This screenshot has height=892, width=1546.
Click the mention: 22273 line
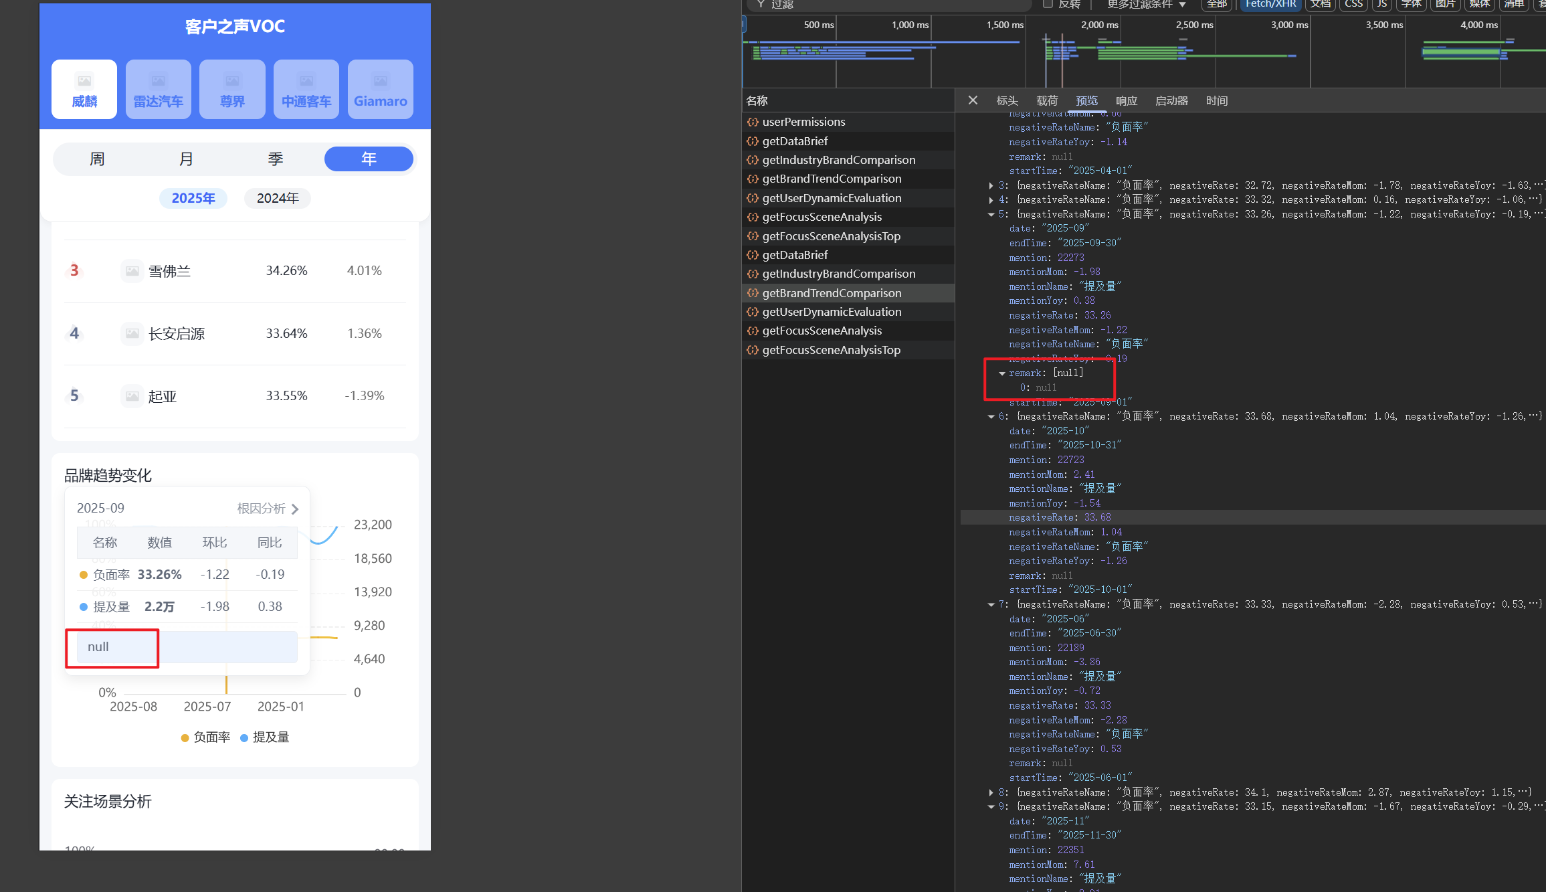1046,258
